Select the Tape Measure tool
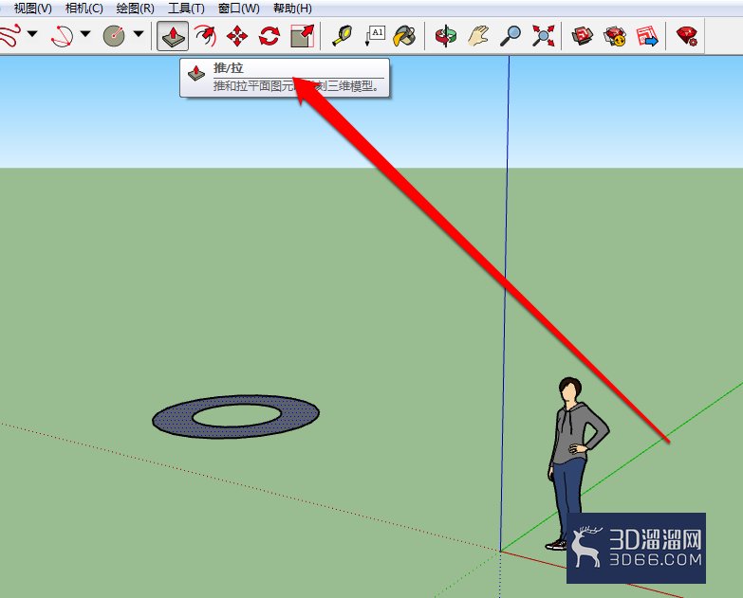This screenshot has width=743, height=598. pos(343,36)
